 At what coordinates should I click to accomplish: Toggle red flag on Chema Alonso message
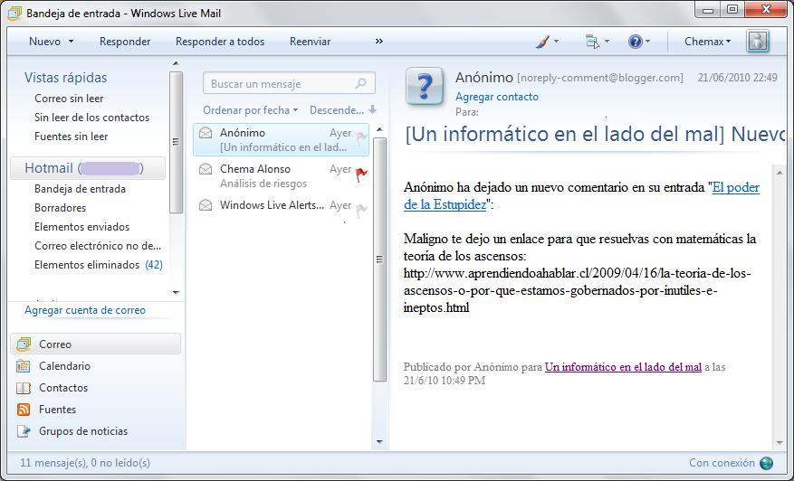[361, 174]
